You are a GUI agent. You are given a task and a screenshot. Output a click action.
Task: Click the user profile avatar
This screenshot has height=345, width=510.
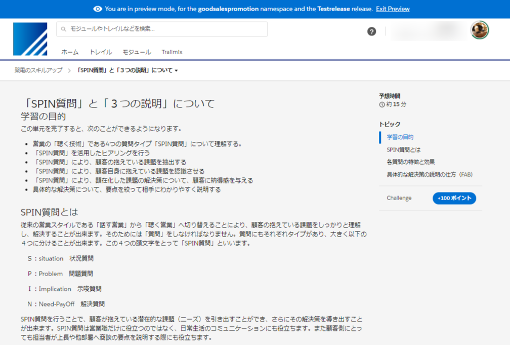pyautogui.click(x=479, y=30)
